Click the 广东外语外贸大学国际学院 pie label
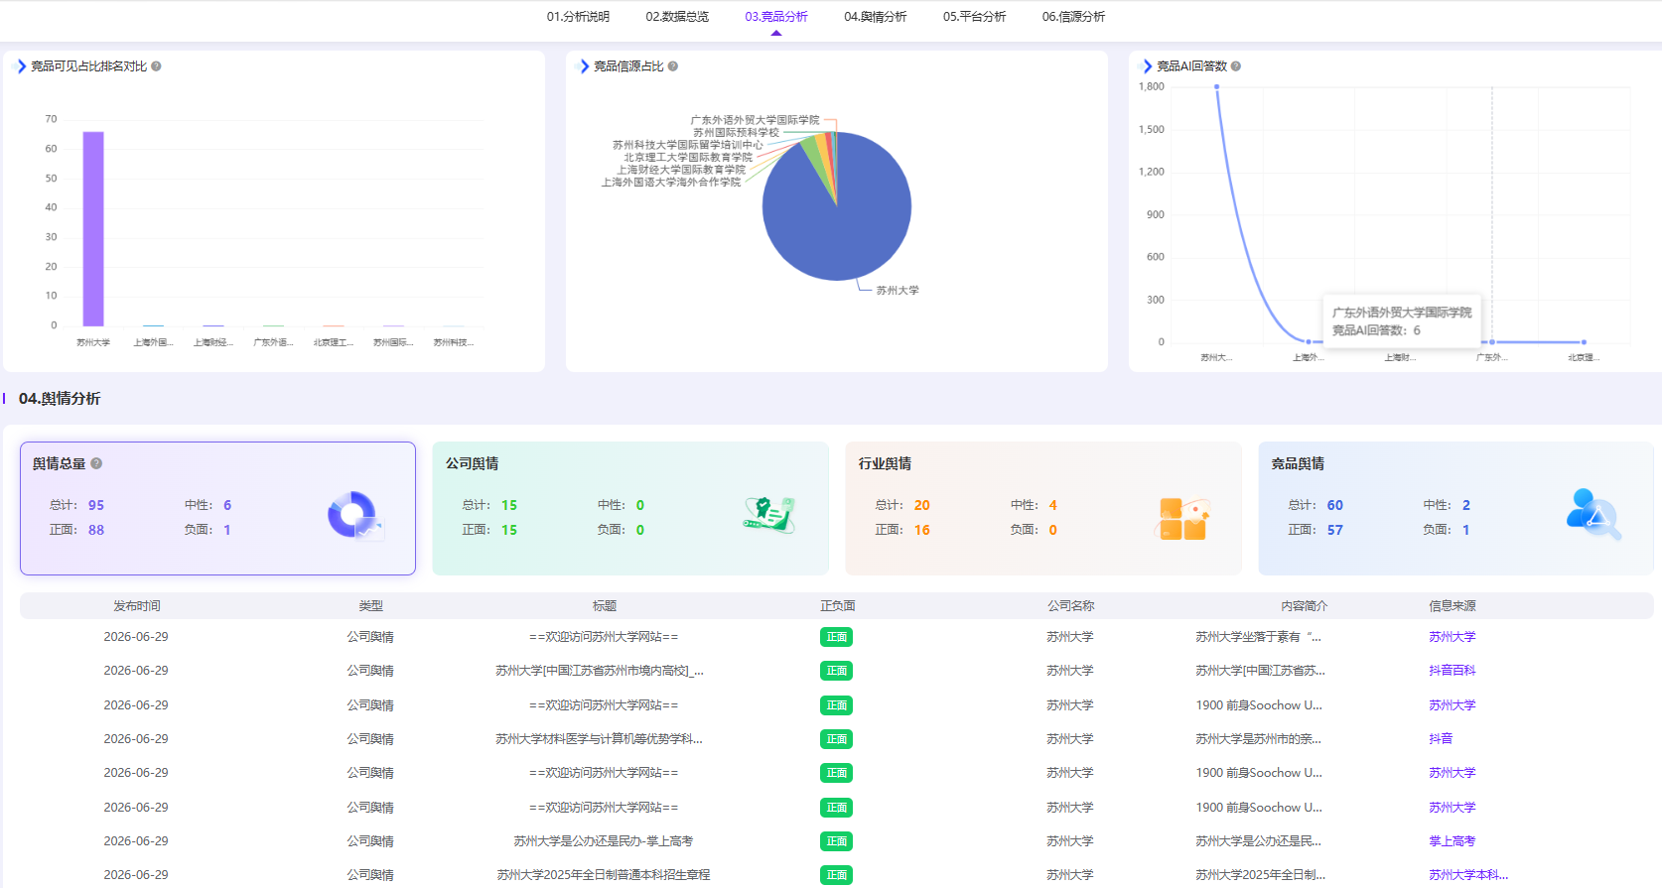1662x888 pixels. click(756, 120)
